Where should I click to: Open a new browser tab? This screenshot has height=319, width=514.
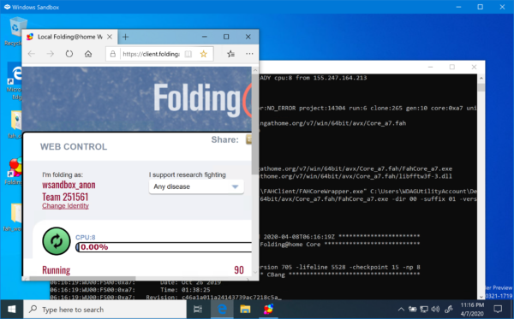tap(126, 37)
